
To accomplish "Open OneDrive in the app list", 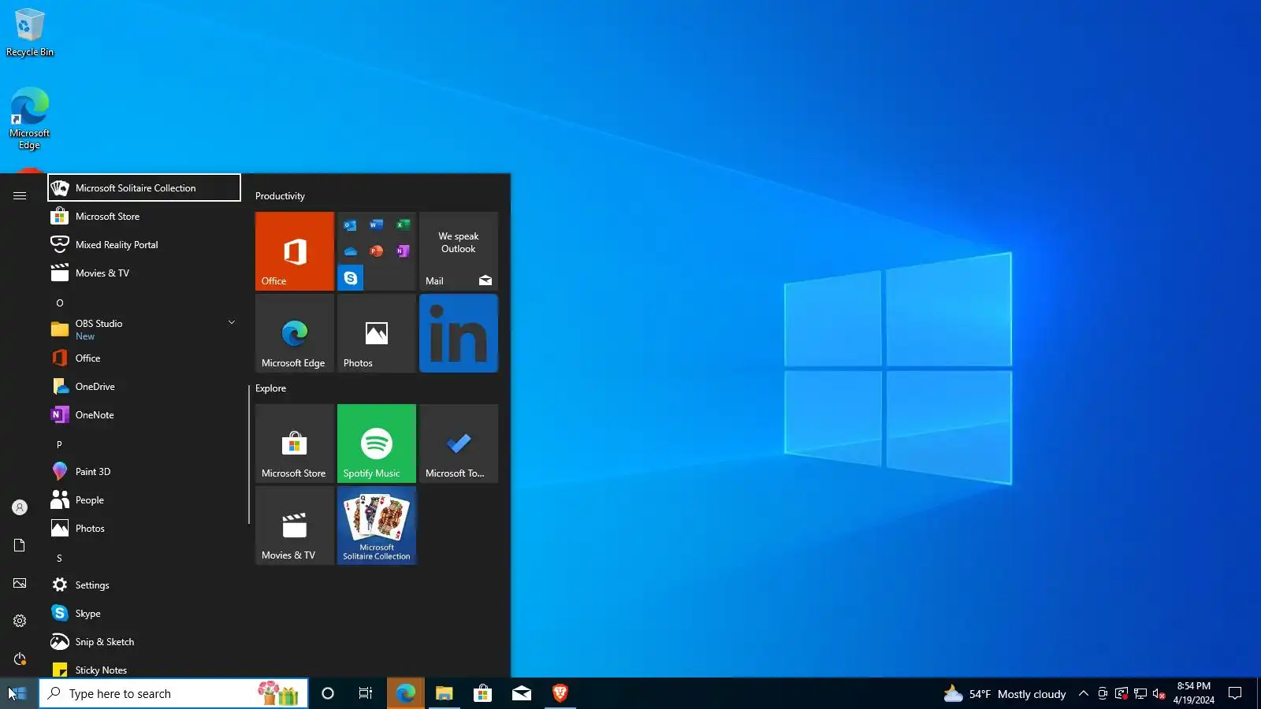I will 144,386.
